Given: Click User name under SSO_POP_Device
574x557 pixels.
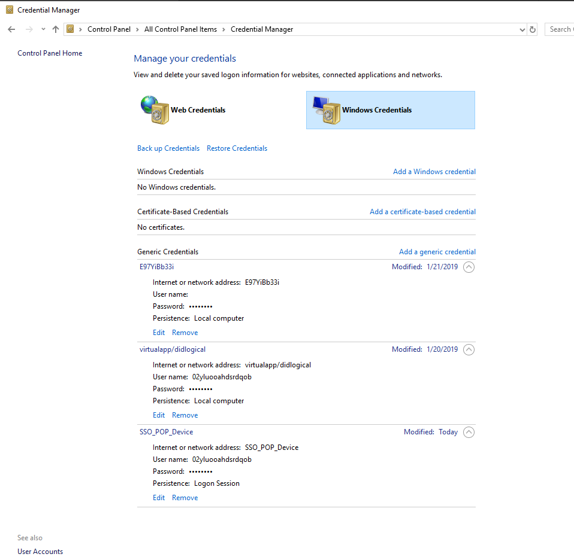Looking at the screenshot, I should pos(202,459).
